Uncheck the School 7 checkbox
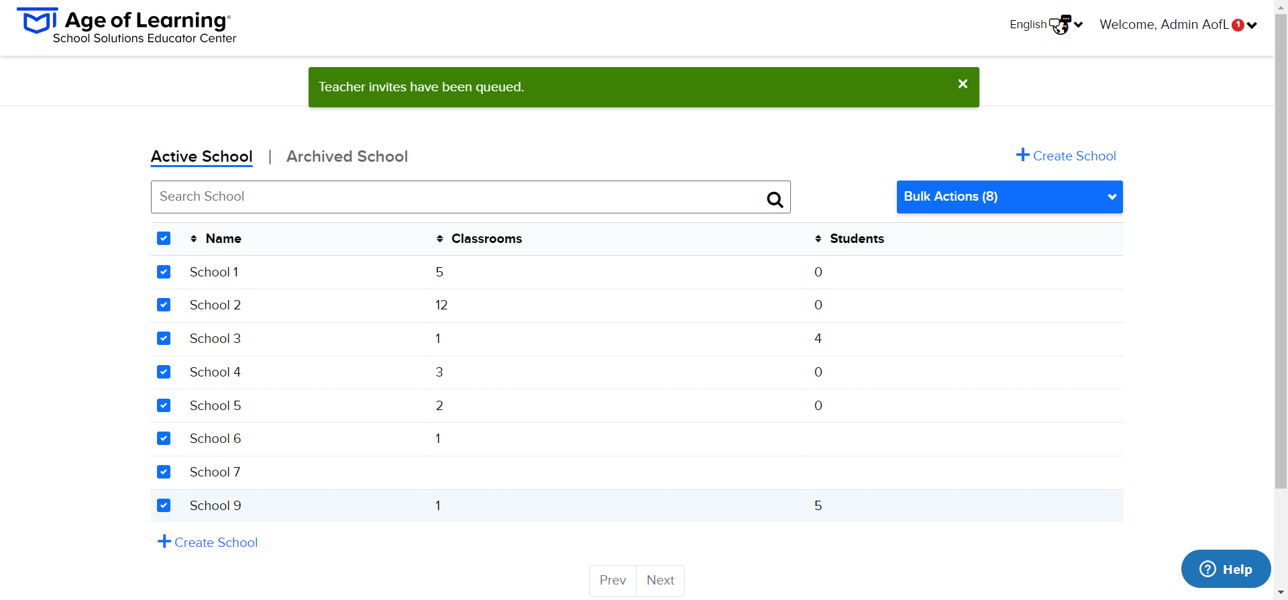This screenshot has height=600, width=1288. pyautogui.click(x=164, y=472)
